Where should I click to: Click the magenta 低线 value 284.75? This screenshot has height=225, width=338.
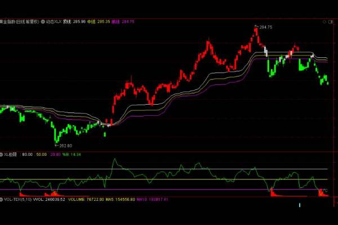coord(127,21)
